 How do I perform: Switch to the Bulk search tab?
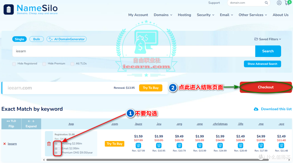(36, 39)
